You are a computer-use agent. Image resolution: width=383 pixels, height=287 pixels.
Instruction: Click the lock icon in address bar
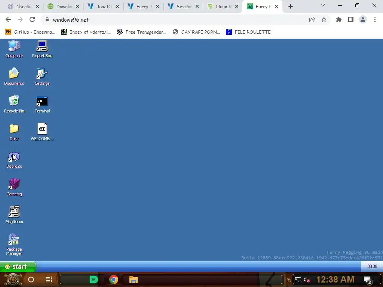point(47,20)
